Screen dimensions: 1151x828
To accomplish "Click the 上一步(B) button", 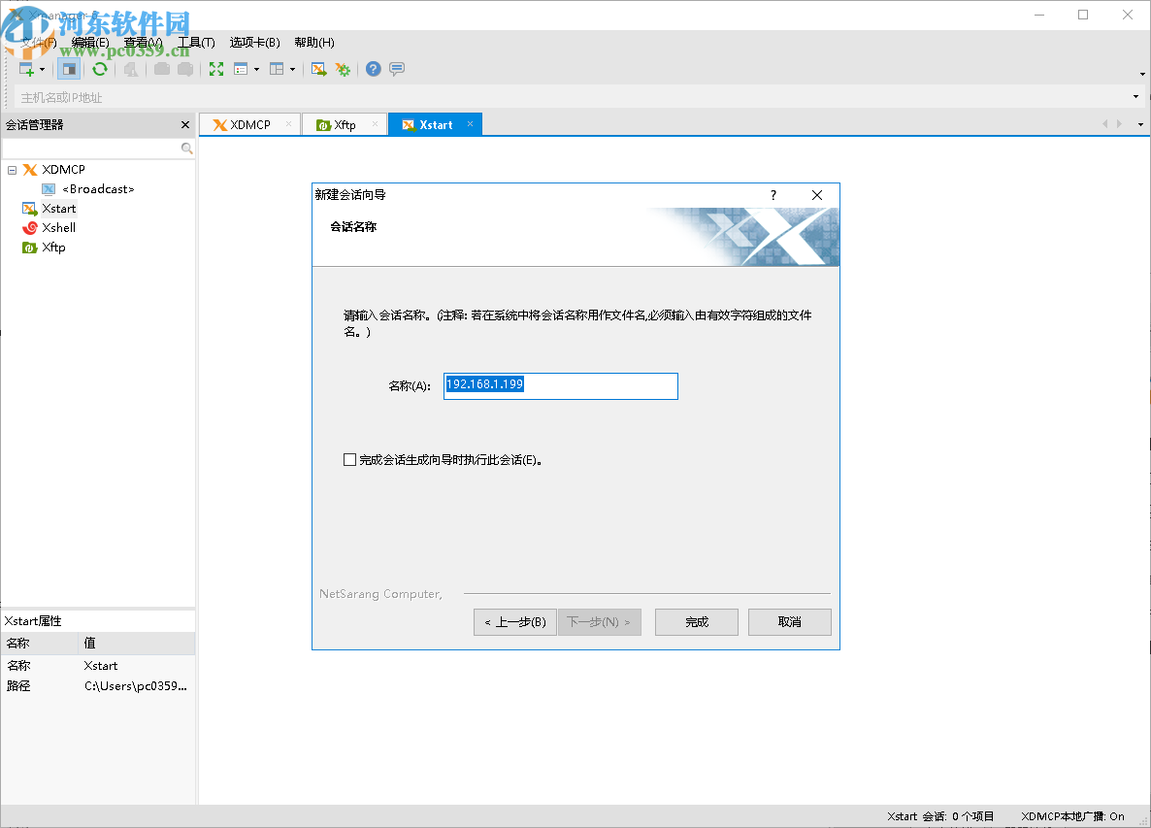I will [514, 621].
